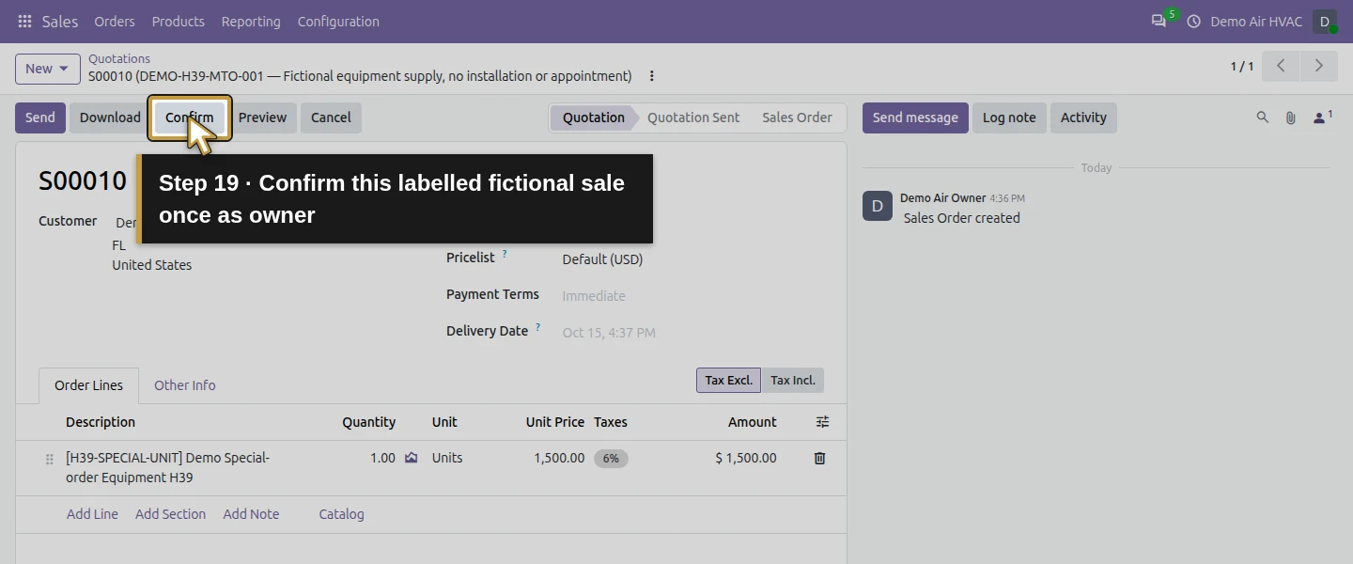Screen dimensions: 1353x564
Task: Click the 1 / 1 pager counter
Action: 1242,66
